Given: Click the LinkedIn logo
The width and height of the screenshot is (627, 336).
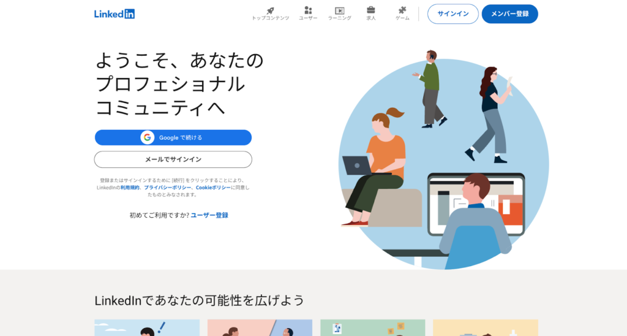Looking at the screenshot, I should point(115,14).
